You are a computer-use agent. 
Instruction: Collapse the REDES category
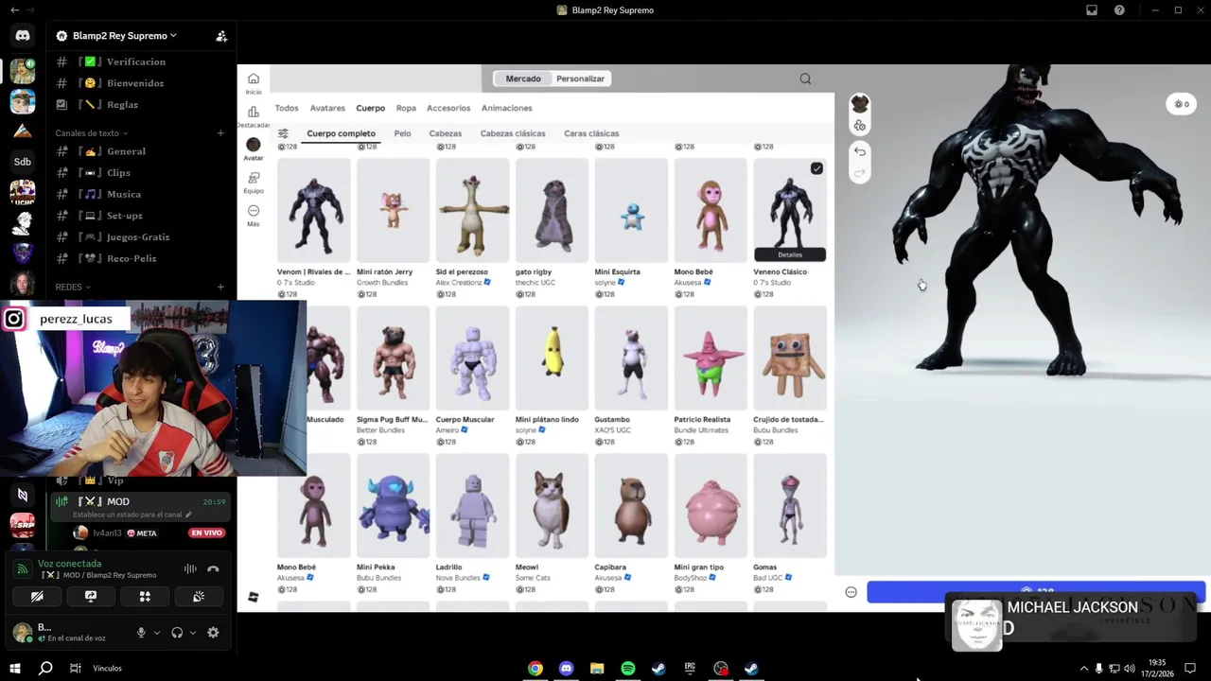pos(73,287)
